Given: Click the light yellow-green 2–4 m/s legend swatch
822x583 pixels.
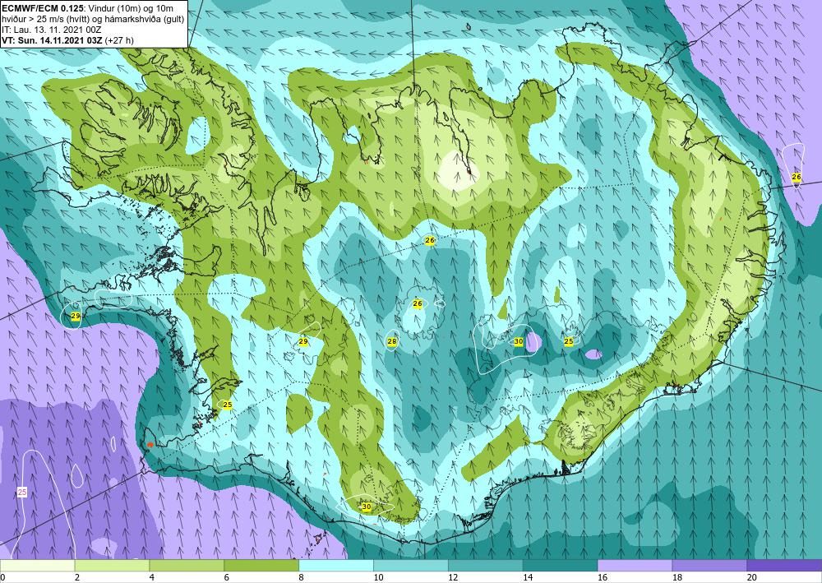Looking at the screenshot, I should (112, 565).
